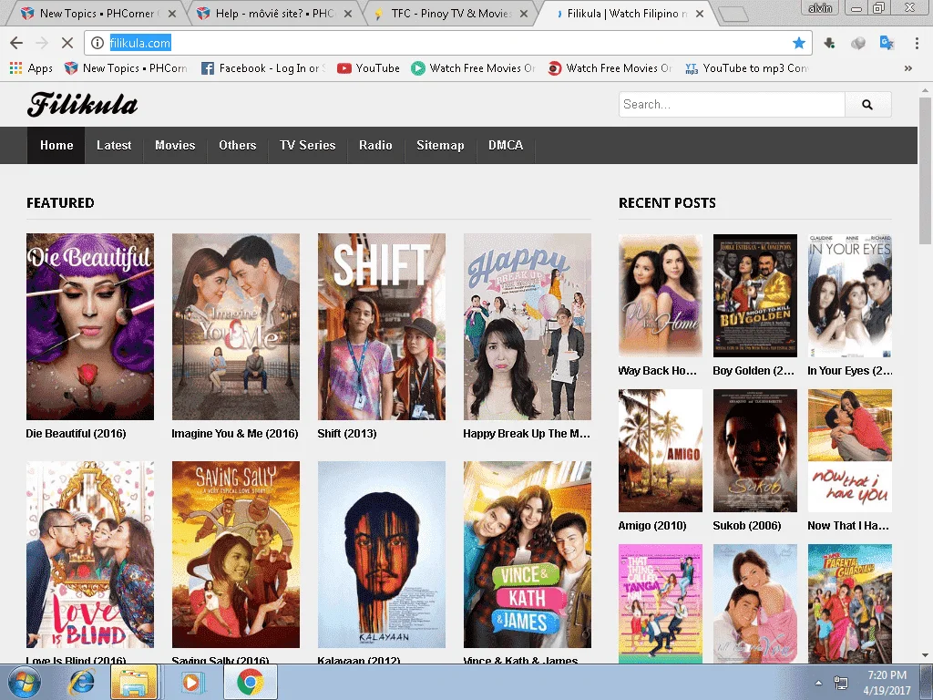Click the blue bookmark star icon

click(798, 43)
